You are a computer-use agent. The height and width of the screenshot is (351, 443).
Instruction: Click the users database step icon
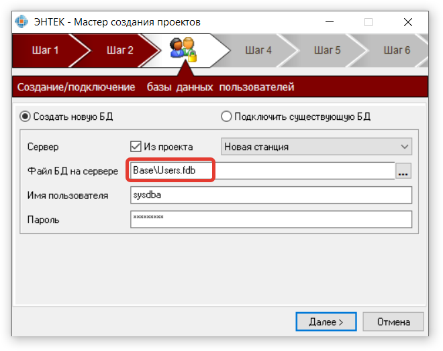tap(183, 50)
